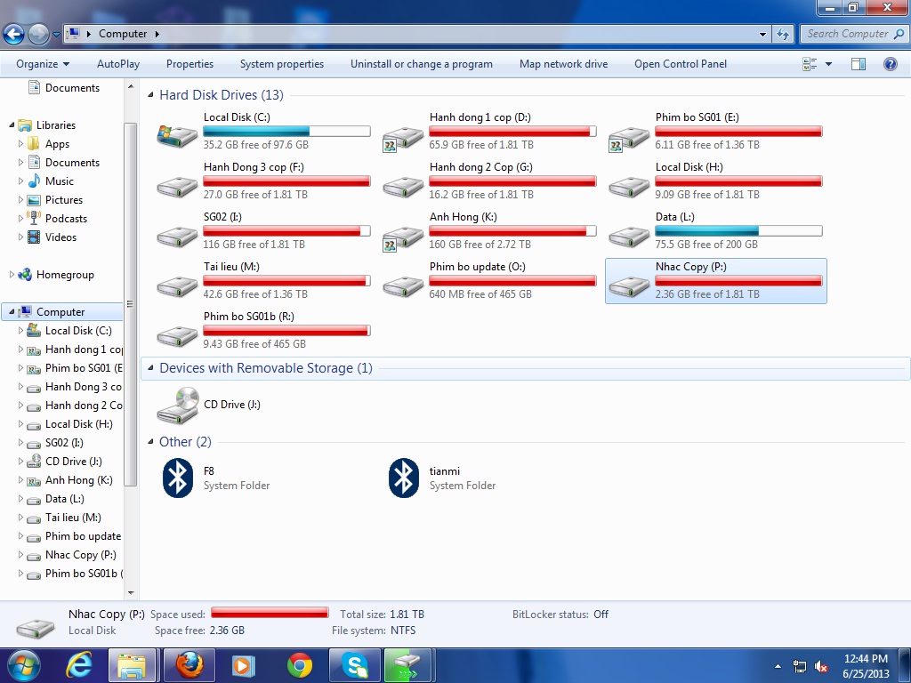The image size is (911, 683).
Task: Click the Forward navigation arrow
Action: point(38,35)
